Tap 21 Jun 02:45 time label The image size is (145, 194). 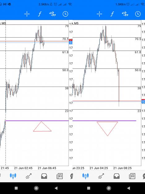tap(23, 168)
